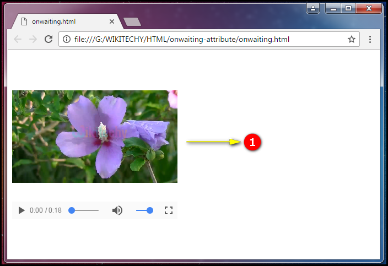Play the flower video
This screenshot has width=388, height=266.
21,210
